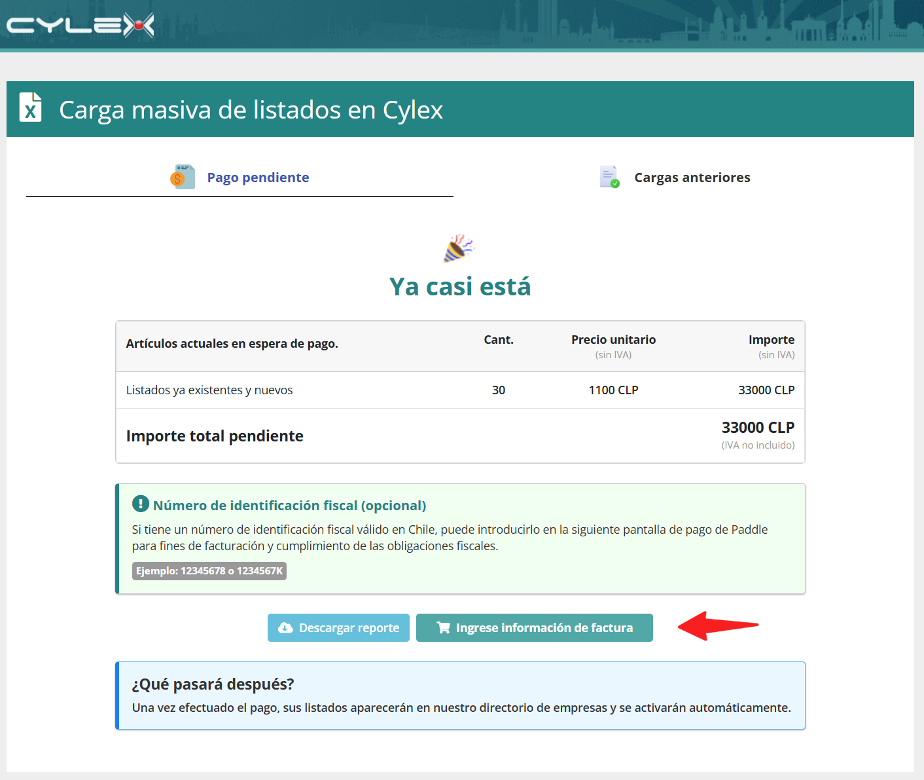924x780 pixels.
Task: Click the fiscal ID explanation paragraph
Action: (450, 538)
